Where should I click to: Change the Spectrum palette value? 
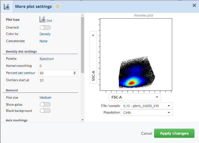(46, 59)
